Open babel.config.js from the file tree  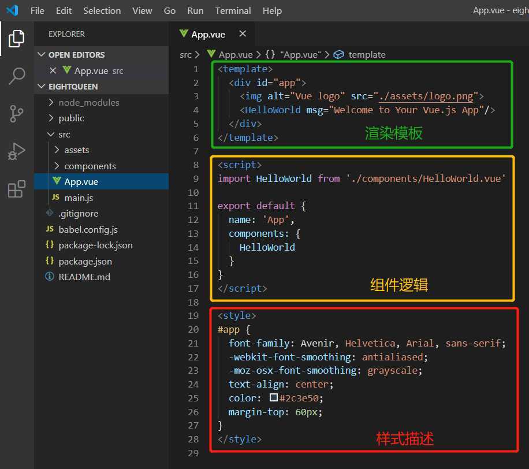click(x=101, y=229)
